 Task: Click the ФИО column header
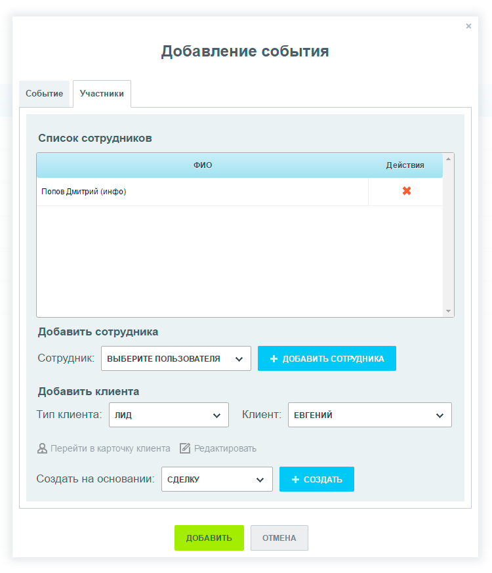tap(203, 165)
